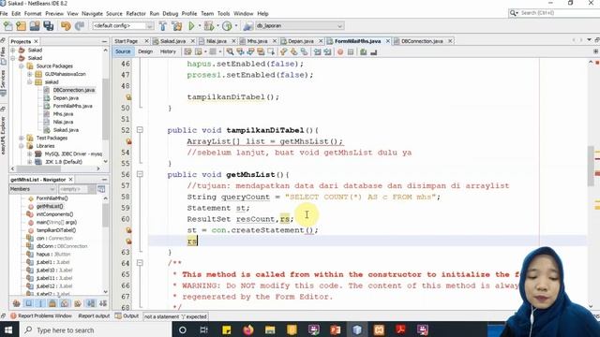Click the Navigator panel view icon beside the filter
The height and width of the screenshot is (337, 600).
pyautogui.click(x=101, y=189)
